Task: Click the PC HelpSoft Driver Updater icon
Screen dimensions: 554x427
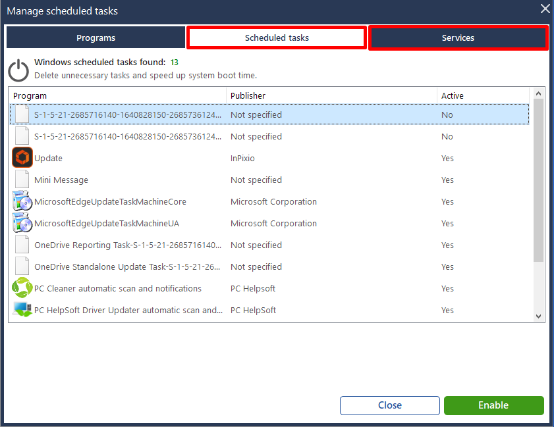Action: click(x=22, y=309)
